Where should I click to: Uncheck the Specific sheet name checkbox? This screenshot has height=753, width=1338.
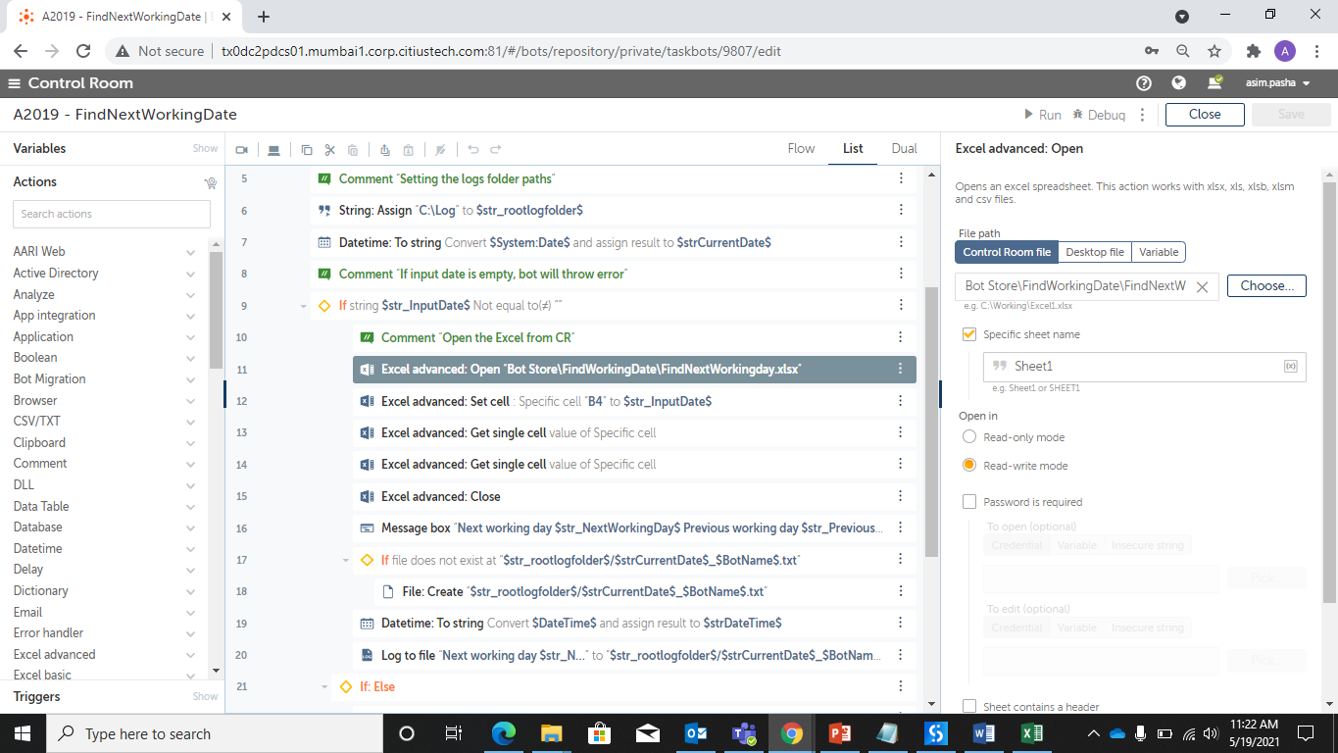[969, 334]
